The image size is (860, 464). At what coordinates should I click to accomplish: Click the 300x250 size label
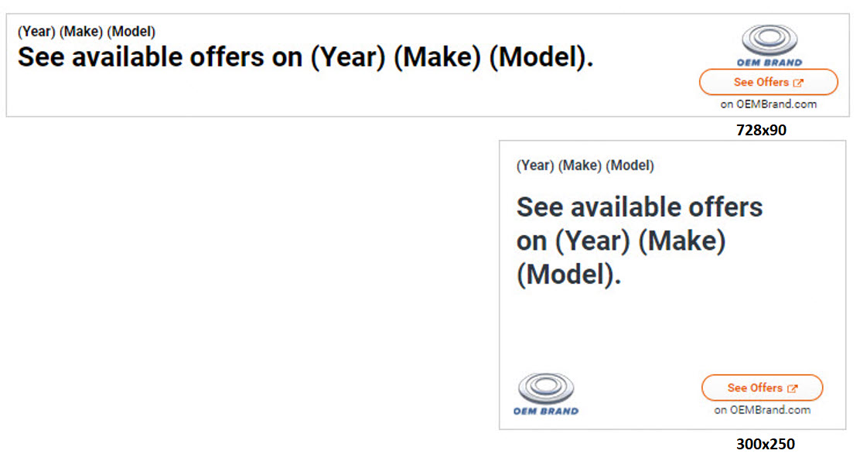(765, 445)
